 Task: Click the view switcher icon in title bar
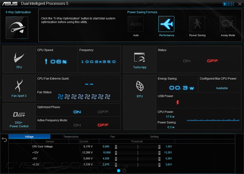(x=228, y=4)
